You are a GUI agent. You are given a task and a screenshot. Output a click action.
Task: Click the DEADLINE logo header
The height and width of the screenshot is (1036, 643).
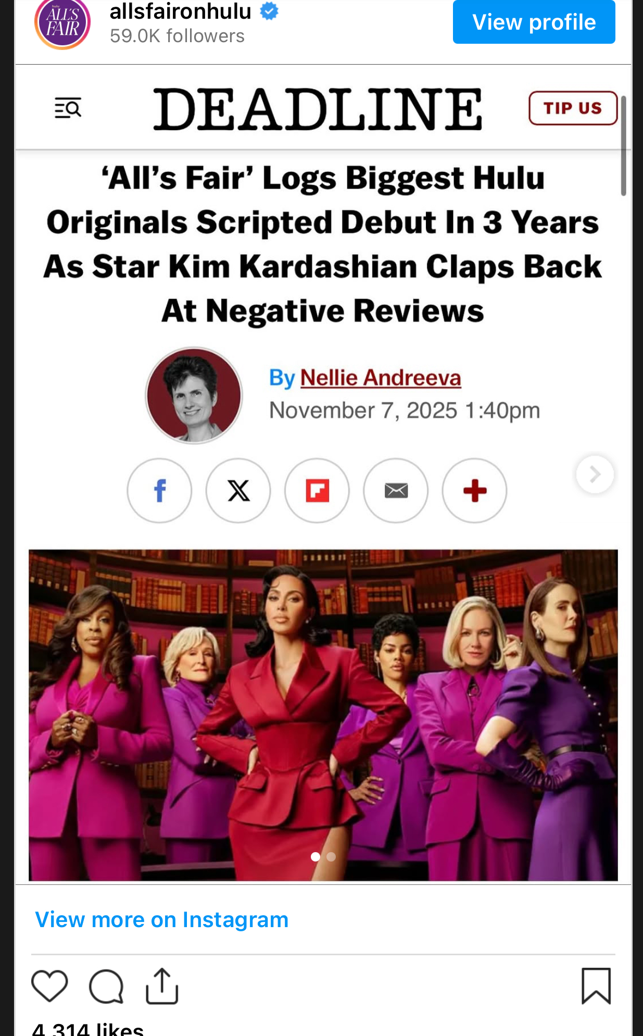click(318, 109)
